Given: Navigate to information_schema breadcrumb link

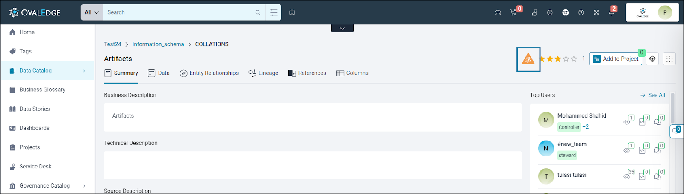Looking at the screenshot, I should (158, 44).
